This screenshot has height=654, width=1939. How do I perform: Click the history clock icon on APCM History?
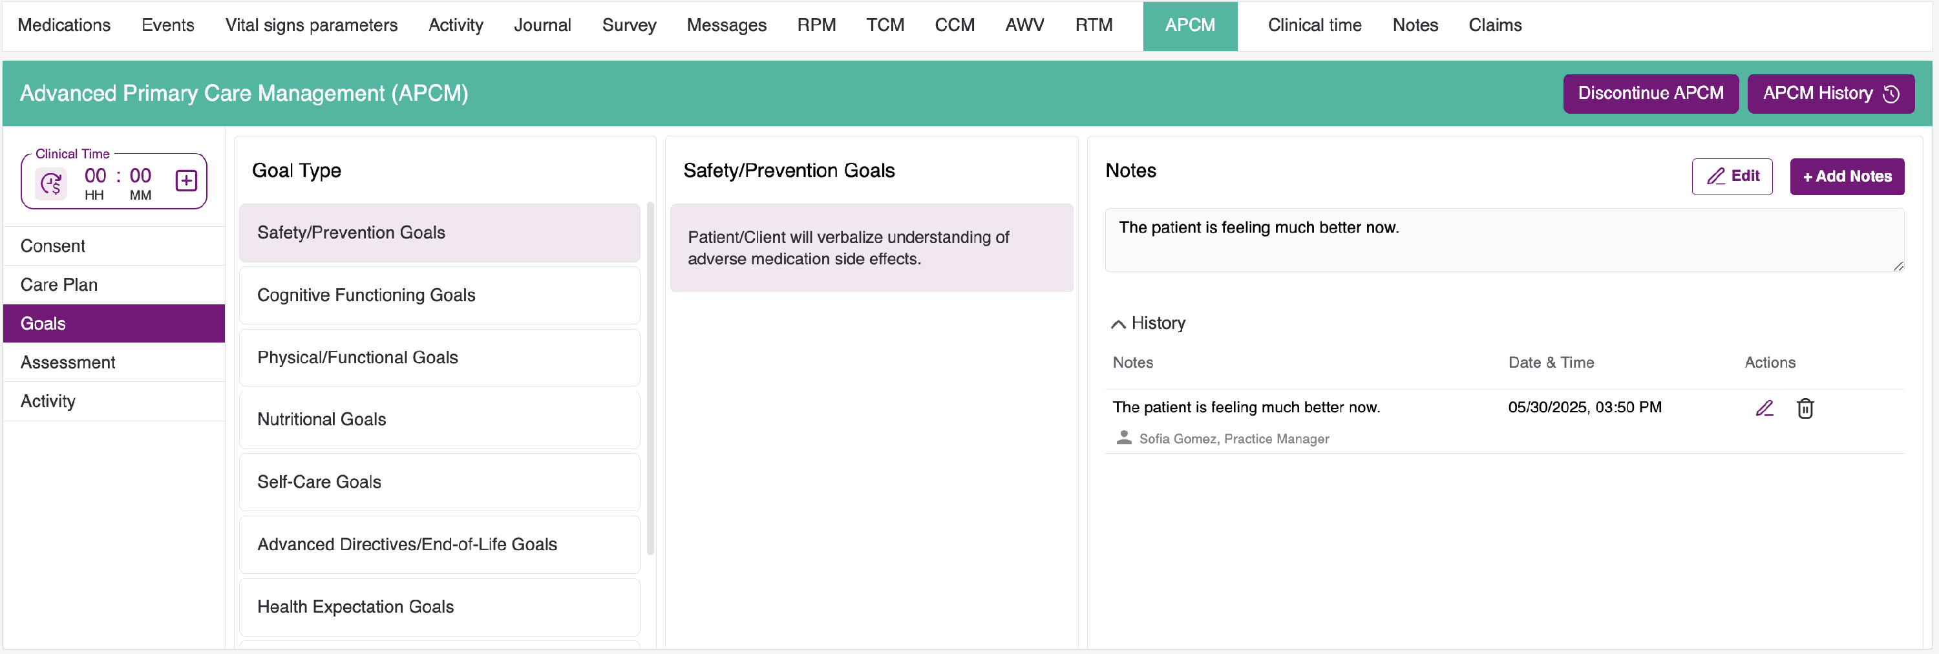(x=1891, y=94)
